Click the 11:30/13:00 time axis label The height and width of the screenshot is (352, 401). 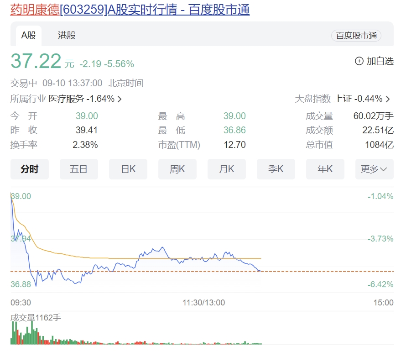[203, 303]
